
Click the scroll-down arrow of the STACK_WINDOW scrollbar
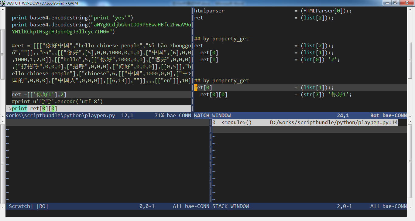pyautogui.click(x=410, y=207)
